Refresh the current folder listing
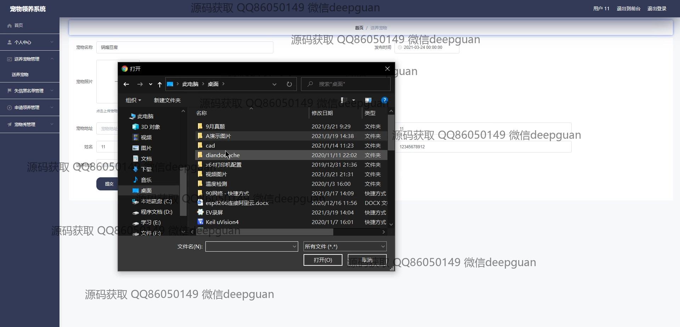This screenshot has width=680, height=327. click(x=289, y=84)
